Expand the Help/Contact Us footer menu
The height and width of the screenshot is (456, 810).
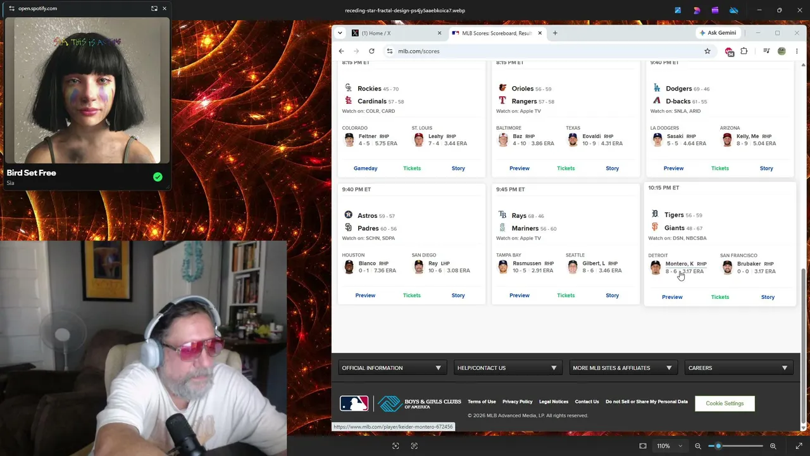click(508, 368)
